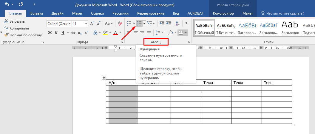
Task: Apply red font color
Action: click(115, 33)
